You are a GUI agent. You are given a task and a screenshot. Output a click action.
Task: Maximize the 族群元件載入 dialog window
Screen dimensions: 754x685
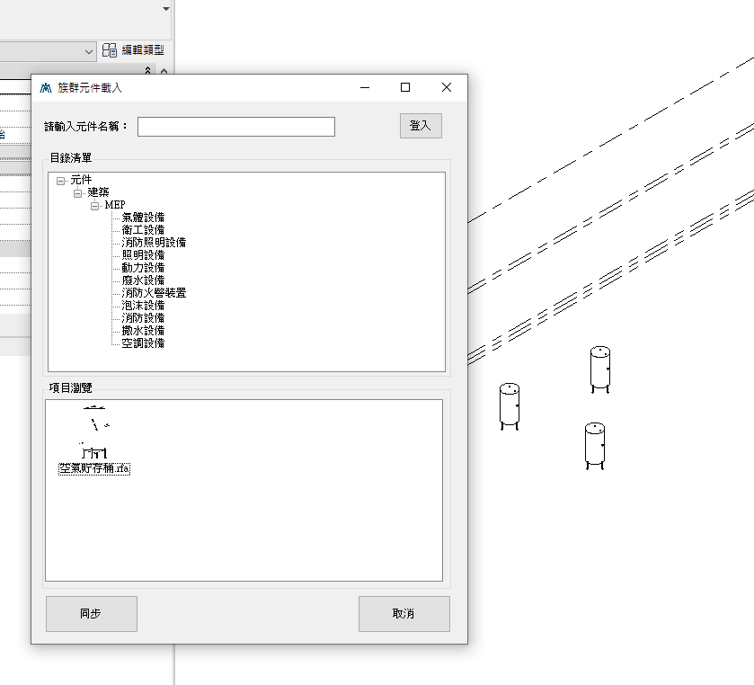point(405,87)
